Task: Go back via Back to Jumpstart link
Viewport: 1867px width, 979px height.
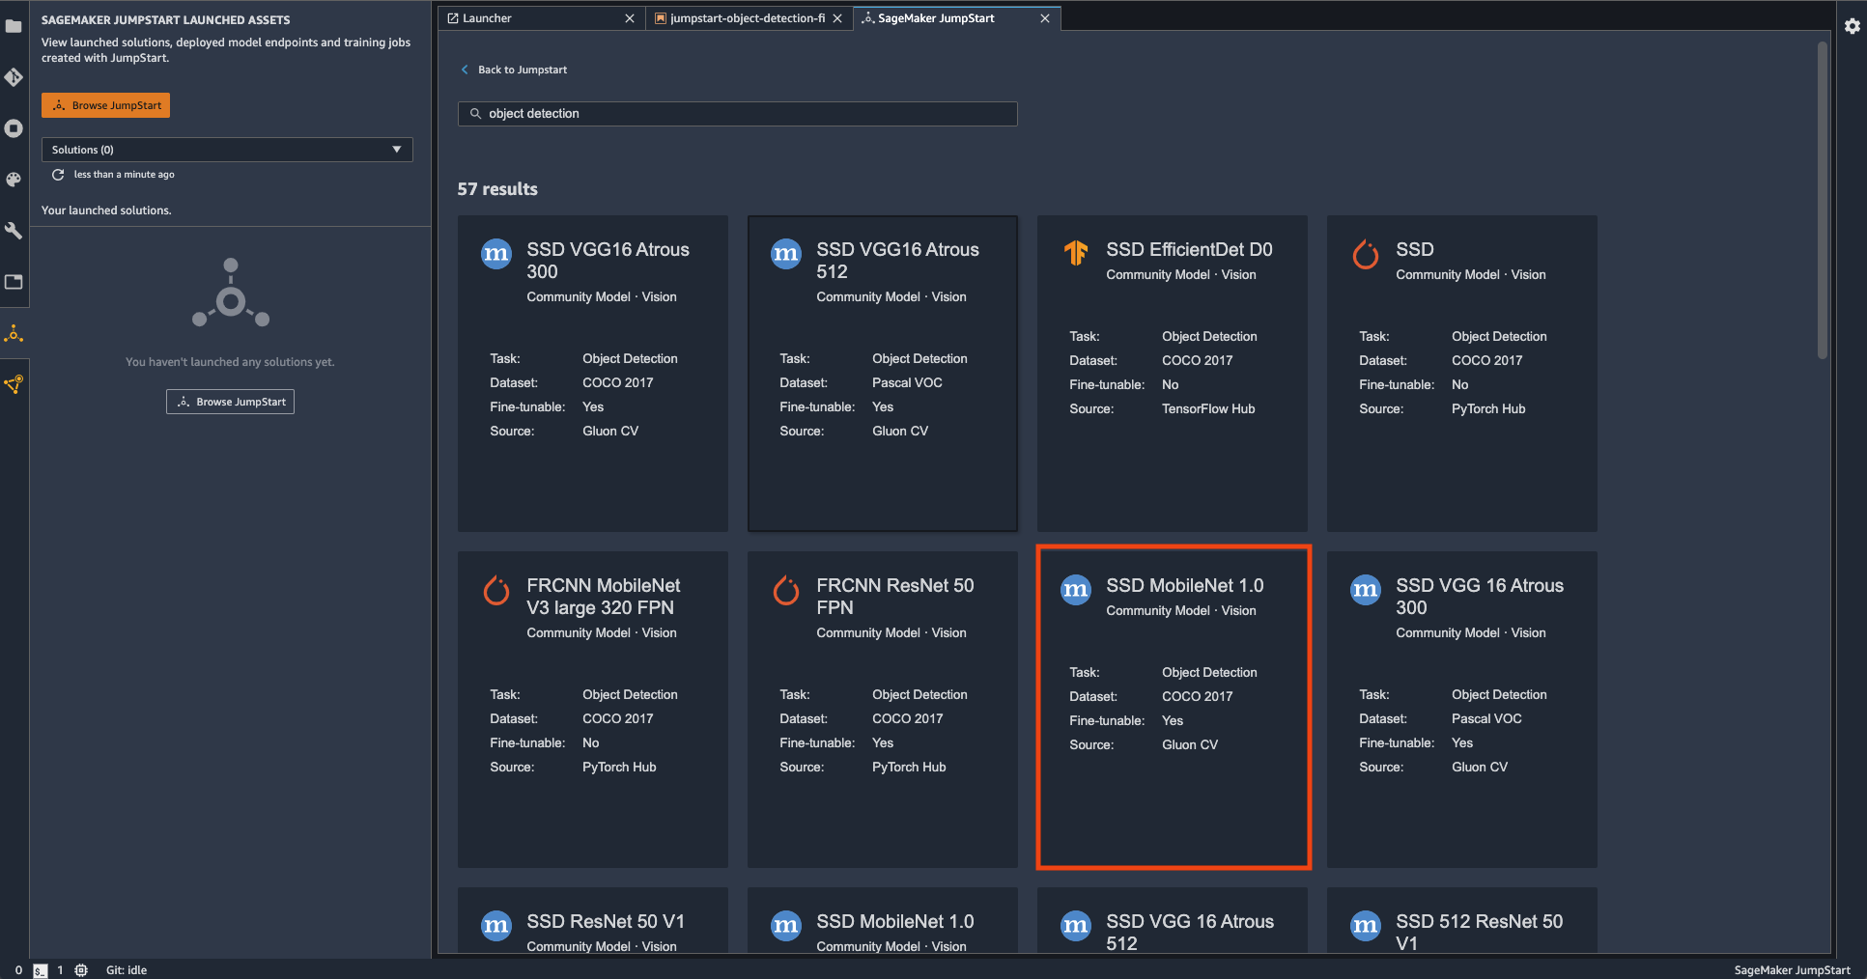Action: (523, 70)
